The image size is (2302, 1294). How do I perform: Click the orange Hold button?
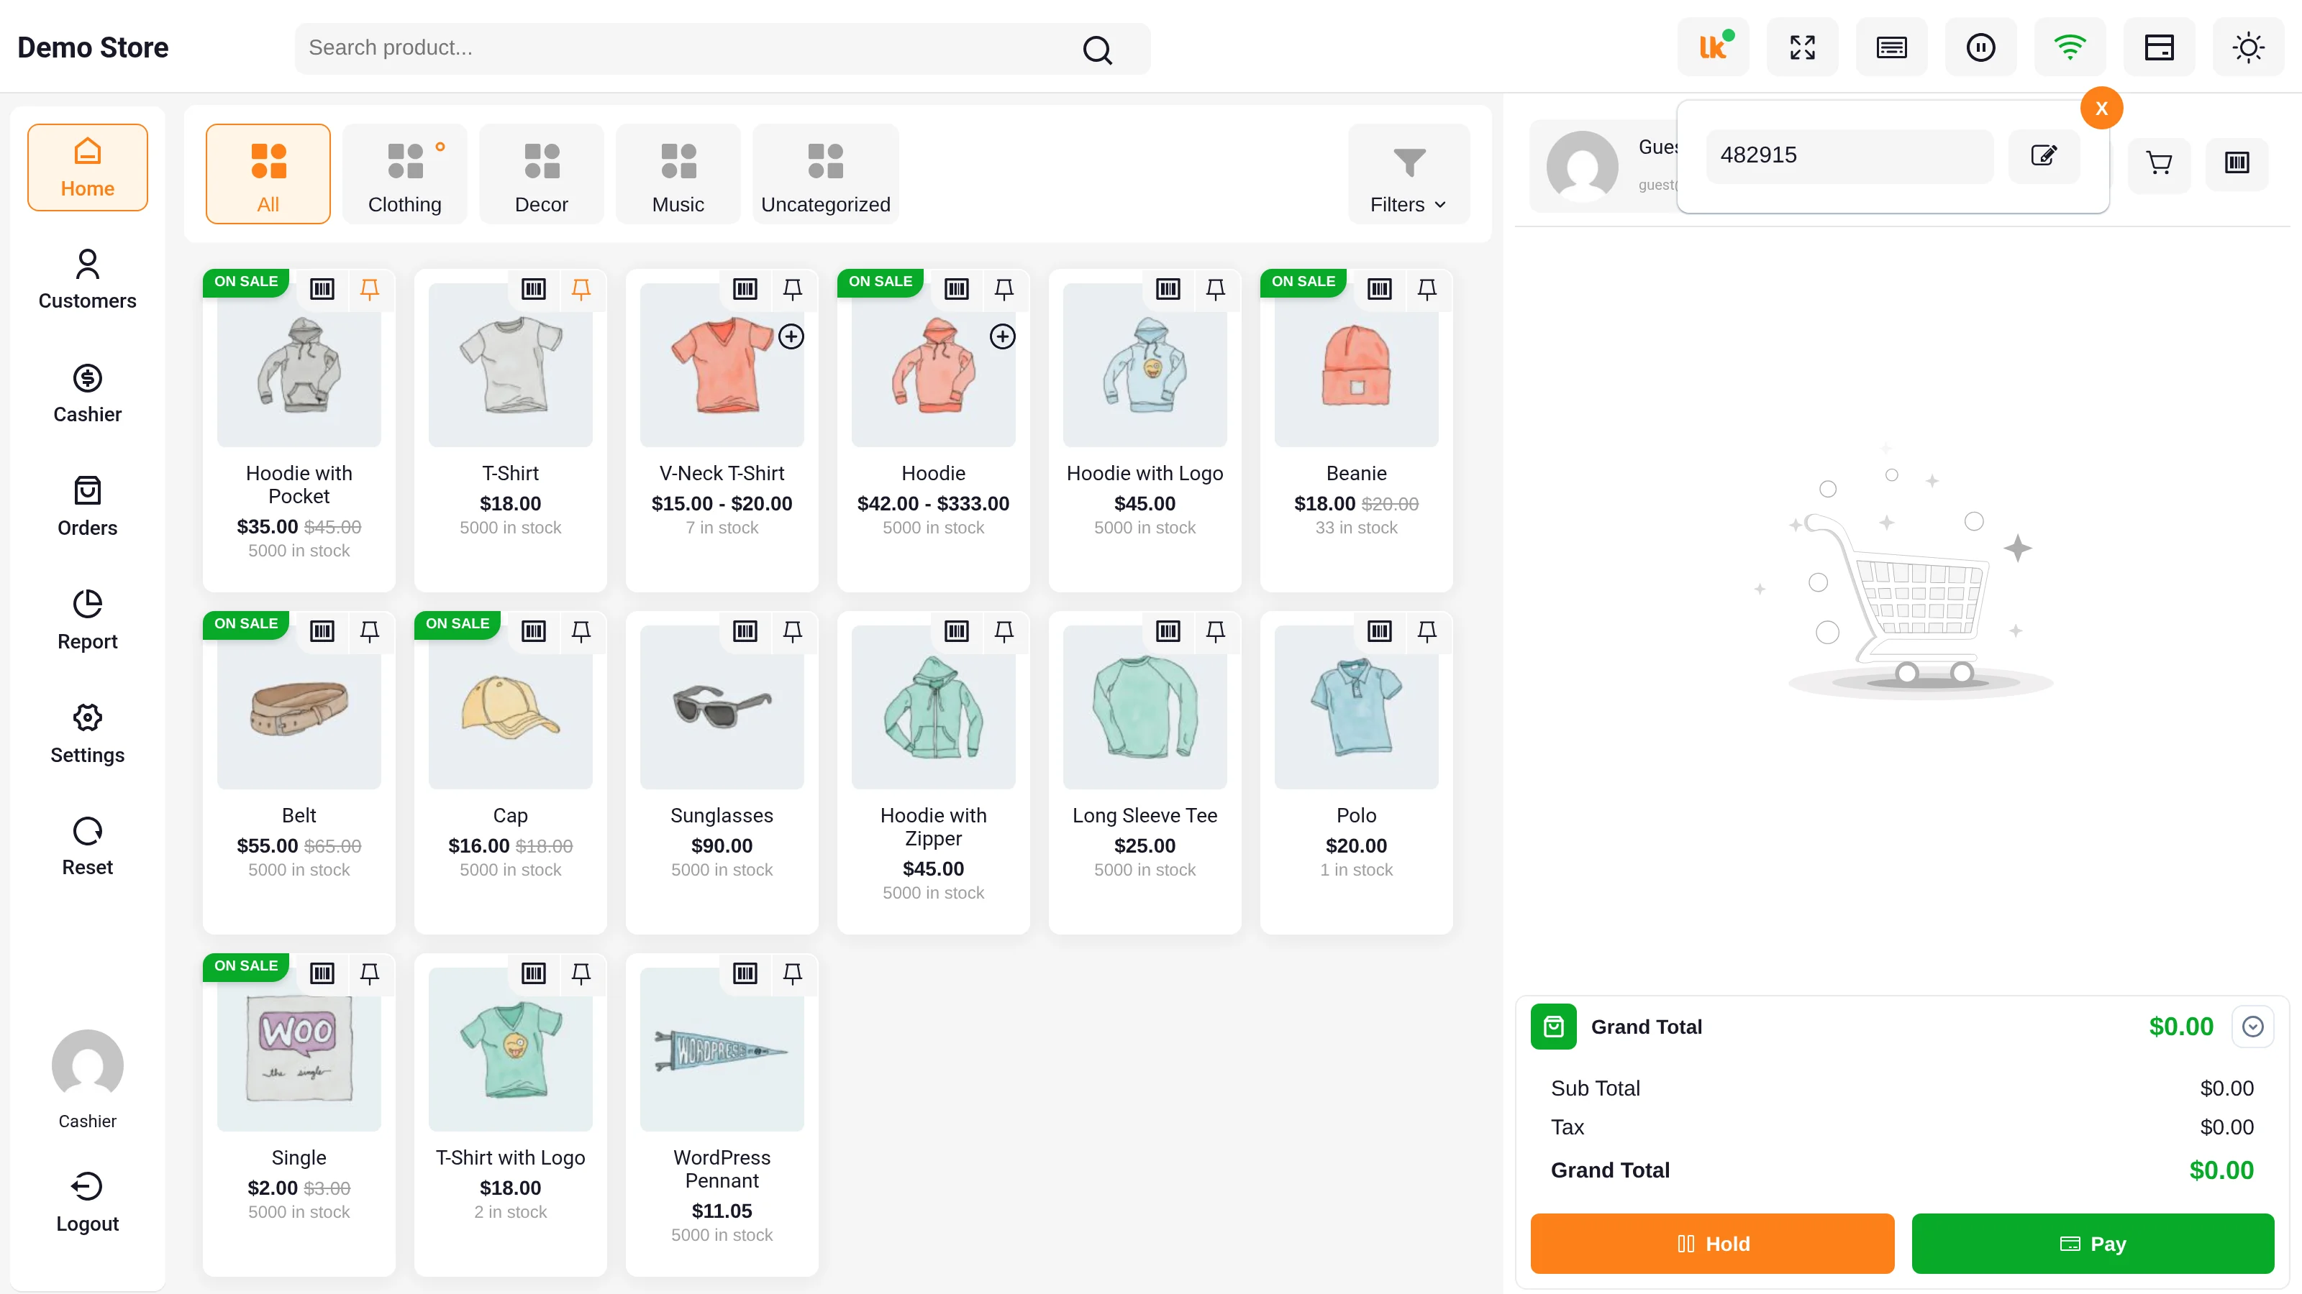[x=1712, y=1243]
